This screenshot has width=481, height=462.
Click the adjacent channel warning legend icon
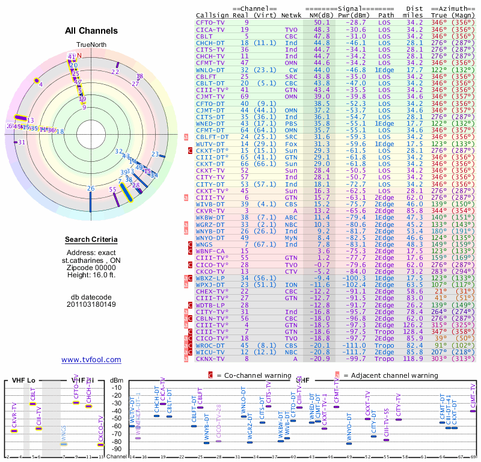point(337,375)
